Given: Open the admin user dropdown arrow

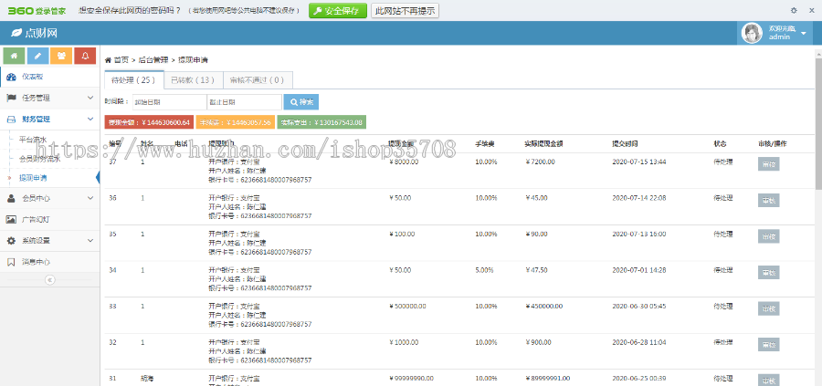Looking at the screenshot, I should tap(804, 34).
